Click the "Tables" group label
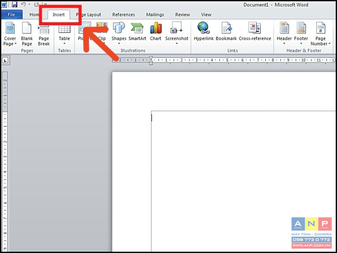 64,51
